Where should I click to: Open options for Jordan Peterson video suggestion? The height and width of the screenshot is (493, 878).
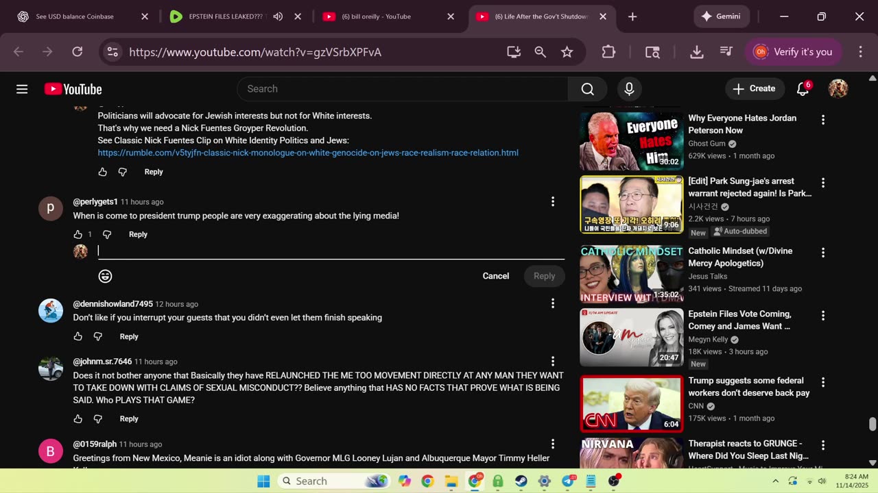(823, 119)
